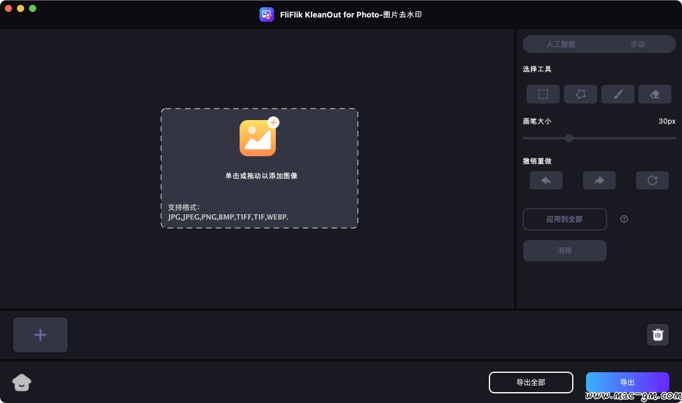
Task: Click the home icon in bottom-left corner
Action: pos(22,382)
